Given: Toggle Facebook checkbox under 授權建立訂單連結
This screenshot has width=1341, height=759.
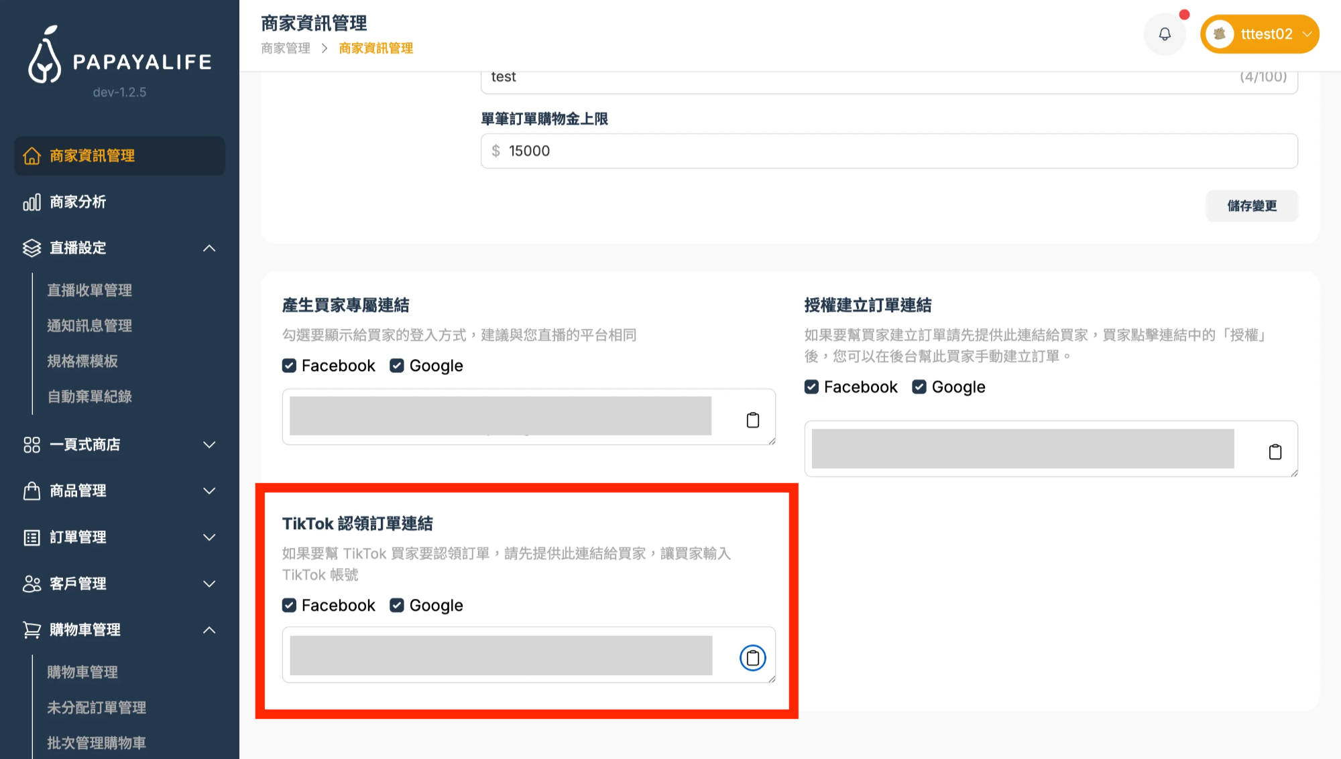Looking at the screenshot, I should pos(811,387).
